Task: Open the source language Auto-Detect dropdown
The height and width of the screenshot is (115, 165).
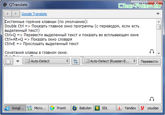Action: (x=46, y=61)
